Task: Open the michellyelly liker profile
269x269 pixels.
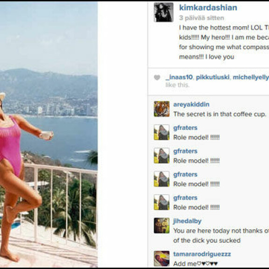Action: click(x=251, y=78)
